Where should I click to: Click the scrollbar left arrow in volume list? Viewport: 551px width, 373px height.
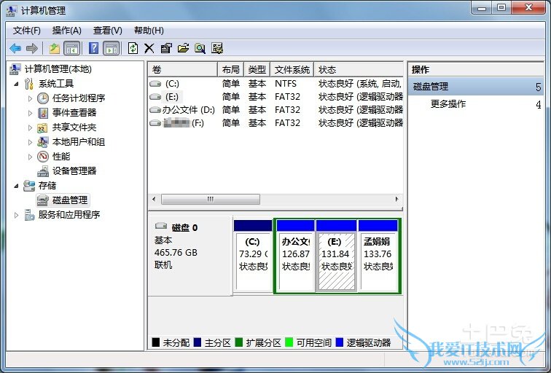tap(154, 199)
